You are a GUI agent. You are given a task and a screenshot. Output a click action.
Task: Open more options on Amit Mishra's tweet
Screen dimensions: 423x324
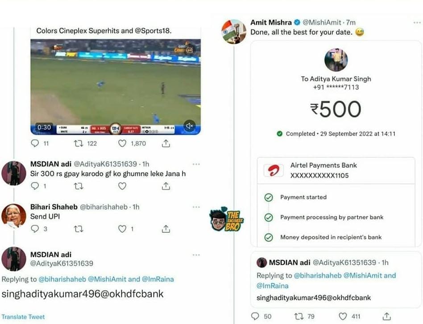417,23
